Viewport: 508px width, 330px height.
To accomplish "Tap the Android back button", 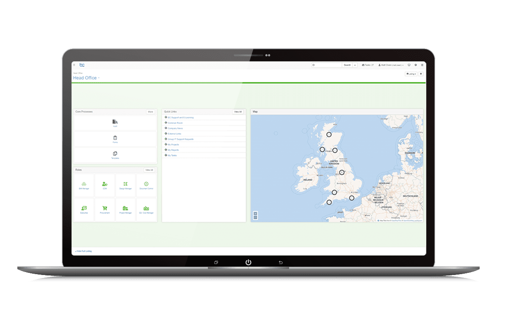I will [281, 262].
